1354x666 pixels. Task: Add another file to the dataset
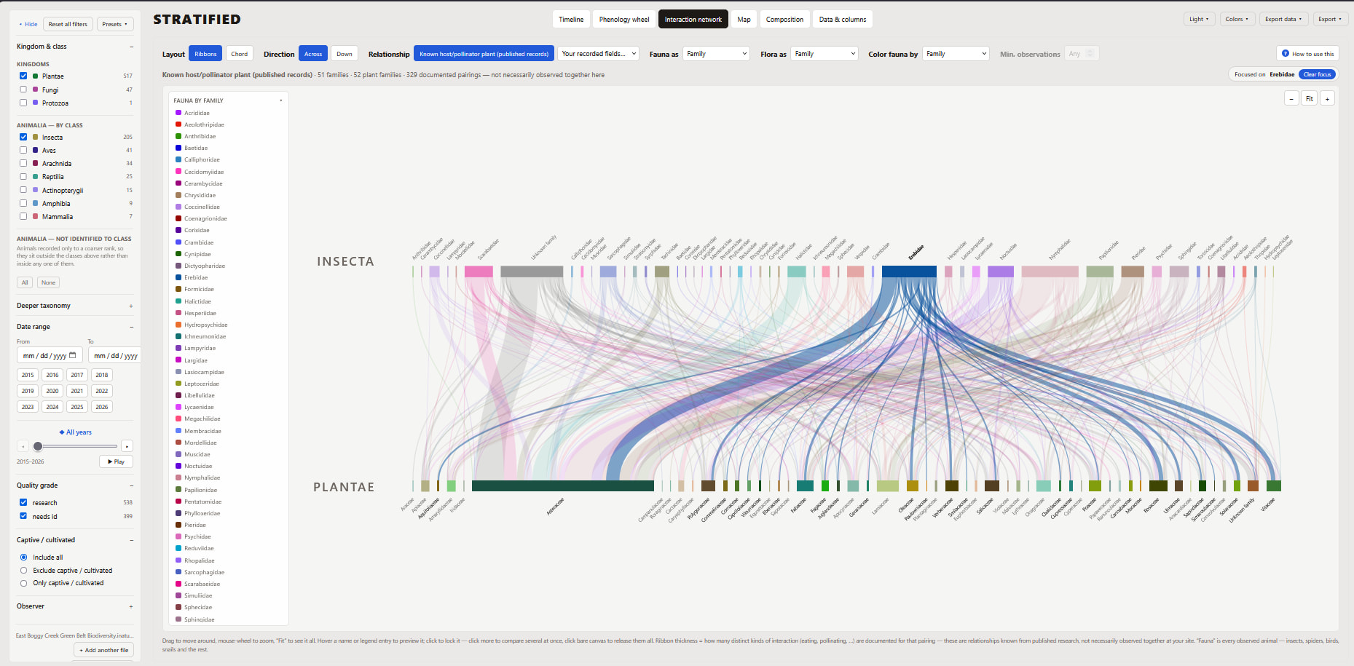(x=103, y=650)
